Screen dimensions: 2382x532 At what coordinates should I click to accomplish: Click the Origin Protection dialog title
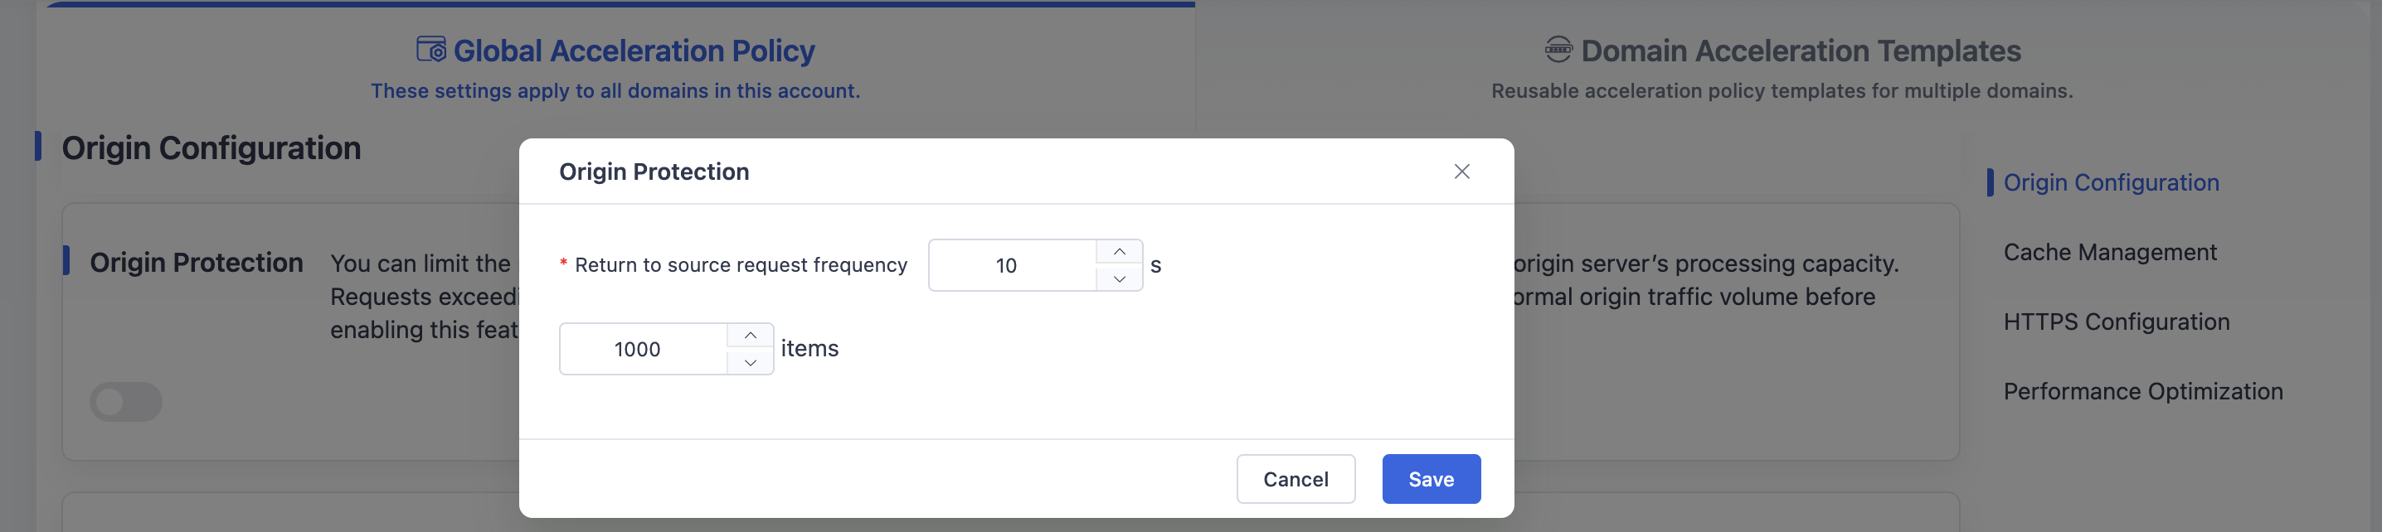[x=654, y=172]
